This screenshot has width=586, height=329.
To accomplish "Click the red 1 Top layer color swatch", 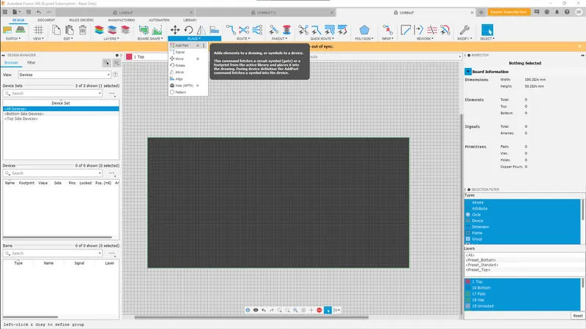I will pyautogui.click(x=129, y=57).
